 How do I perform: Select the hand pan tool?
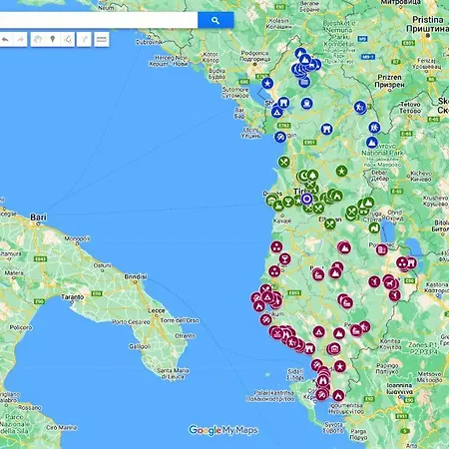click(38, 40)
